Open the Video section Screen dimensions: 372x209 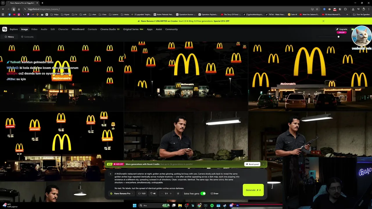(34, 29)
